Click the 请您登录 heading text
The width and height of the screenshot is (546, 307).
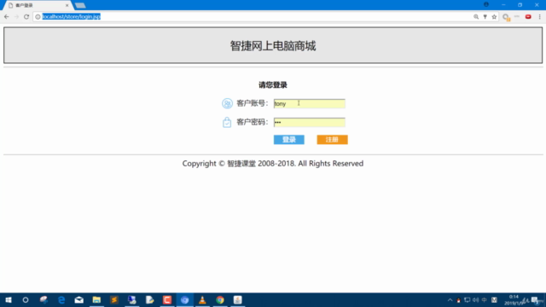(273, 85)
